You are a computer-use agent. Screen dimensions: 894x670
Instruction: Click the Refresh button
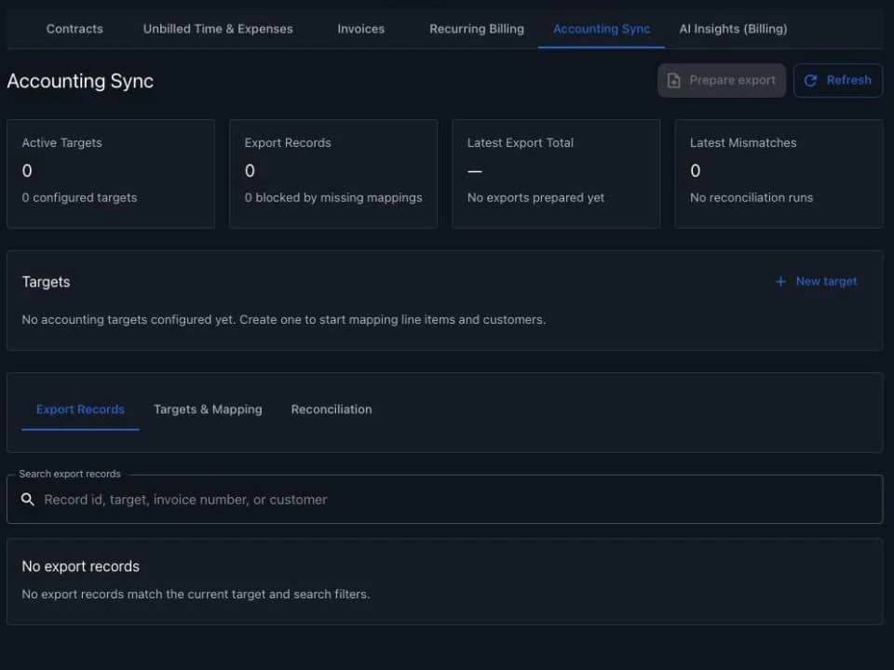point(838,80)
